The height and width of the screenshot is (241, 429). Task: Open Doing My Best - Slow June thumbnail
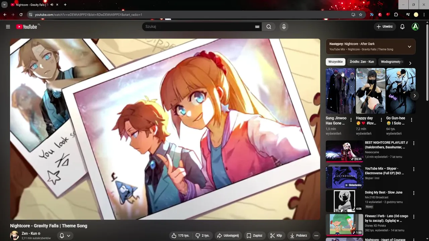click(x=345, y=201)
